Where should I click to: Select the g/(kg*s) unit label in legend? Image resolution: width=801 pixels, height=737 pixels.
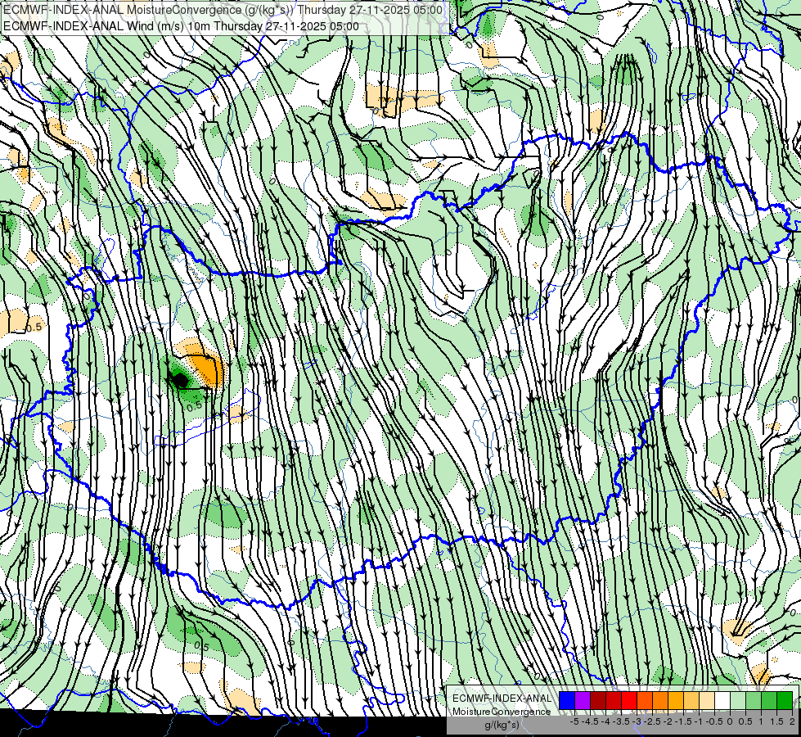pos(502,726)
